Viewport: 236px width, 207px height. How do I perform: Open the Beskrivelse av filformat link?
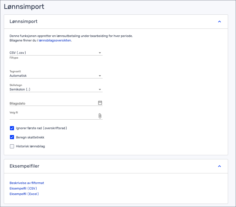(x=27, y=183)
